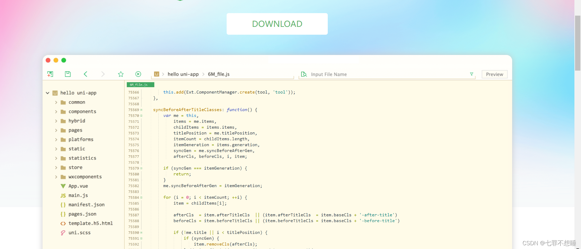Image resolution: width=581 pixels, height=249 pixels.
Task: Open App.vue in the file tree
Action: pos(78,186)
